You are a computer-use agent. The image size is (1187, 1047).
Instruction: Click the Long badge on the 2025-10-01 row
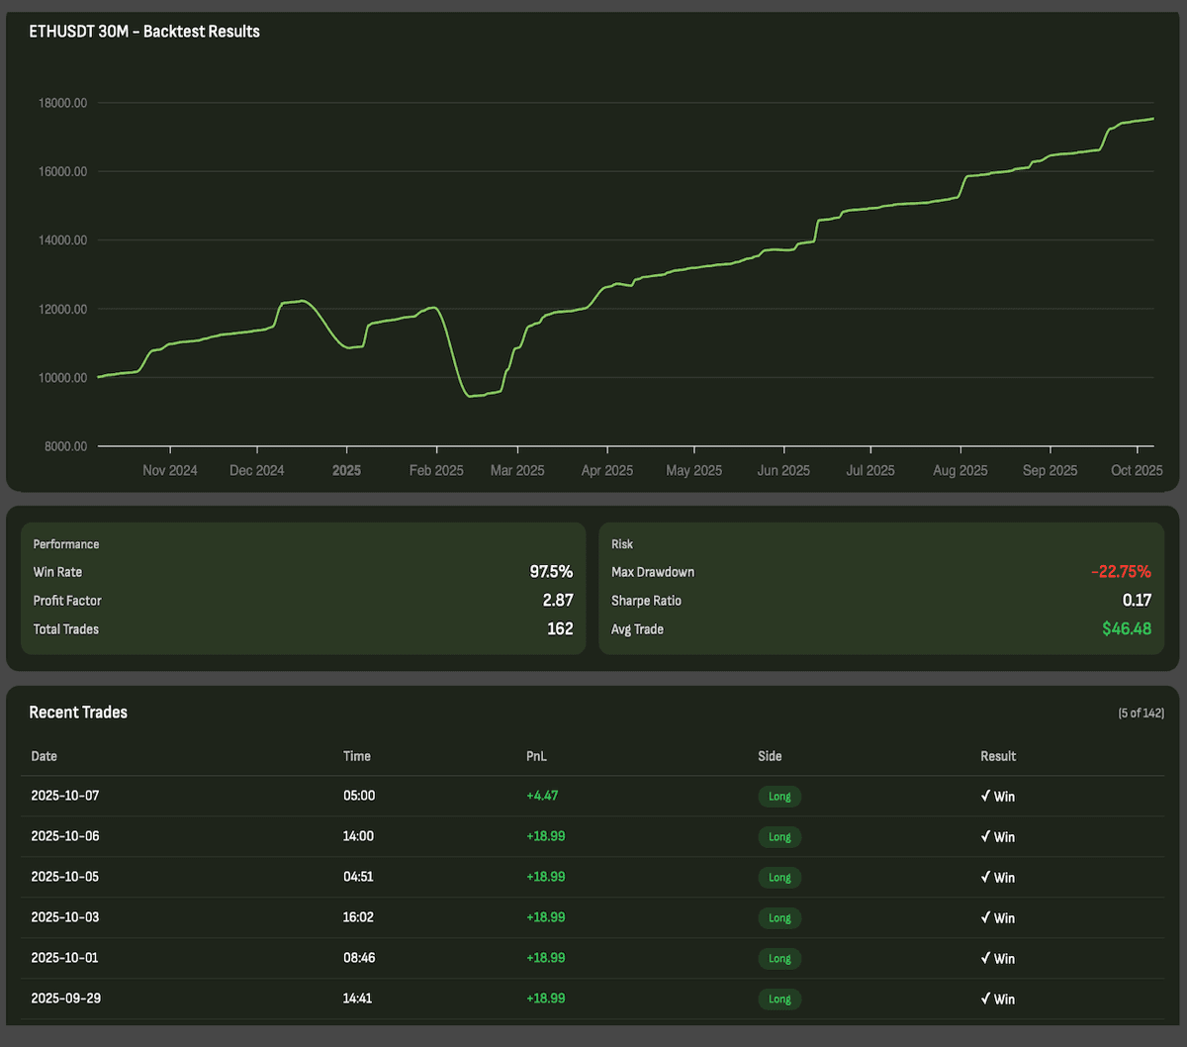pyautogui.click(x=779, y=958)
